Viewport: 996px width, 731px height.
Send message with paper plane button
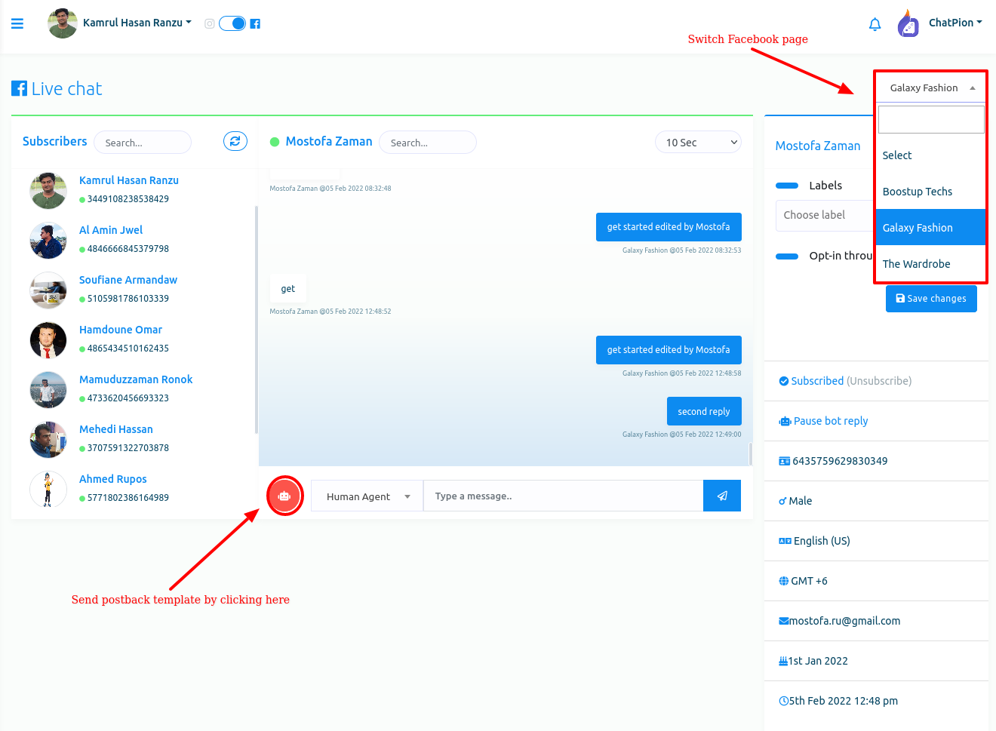722,496
